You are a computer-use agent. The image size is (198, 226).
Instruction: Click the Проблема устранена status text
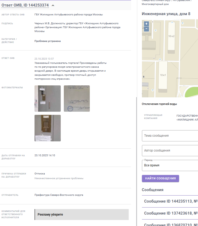tap(47, 41)
